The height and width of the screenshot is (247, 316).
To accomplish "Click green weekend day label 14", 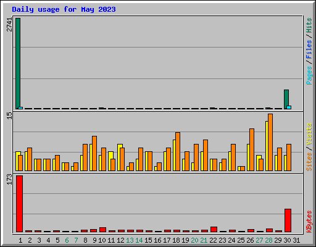I will tap(139, 240).
